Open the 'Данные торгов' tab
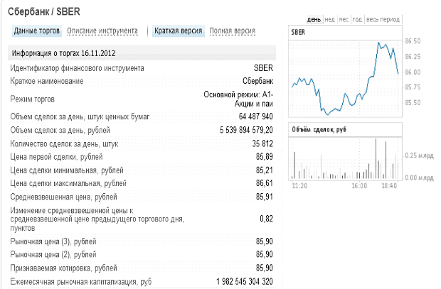 (37, 31)
